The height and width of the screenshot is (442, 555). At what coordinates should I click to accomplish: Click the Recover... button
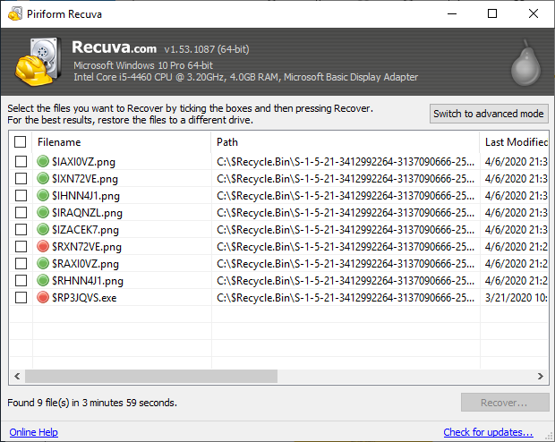[x=505, y=403]
